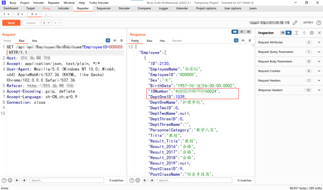
Task: Go to next response search match
Action: pos(152,180)
